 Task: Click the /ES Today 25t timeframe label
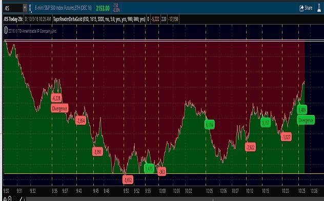(x=13, y=19)
